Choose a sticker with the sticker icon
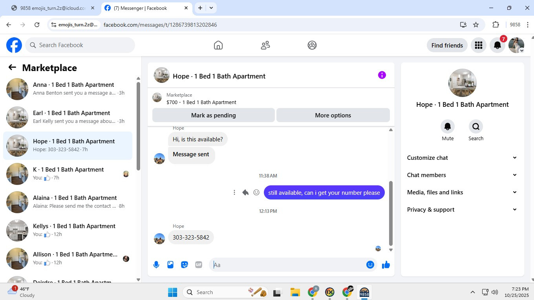Viewport: 534px width, 300px height. tap(185, 265)
